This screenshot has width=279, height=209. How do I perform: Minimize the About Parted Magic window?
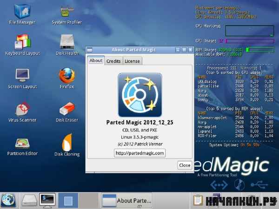click(178, 50)
